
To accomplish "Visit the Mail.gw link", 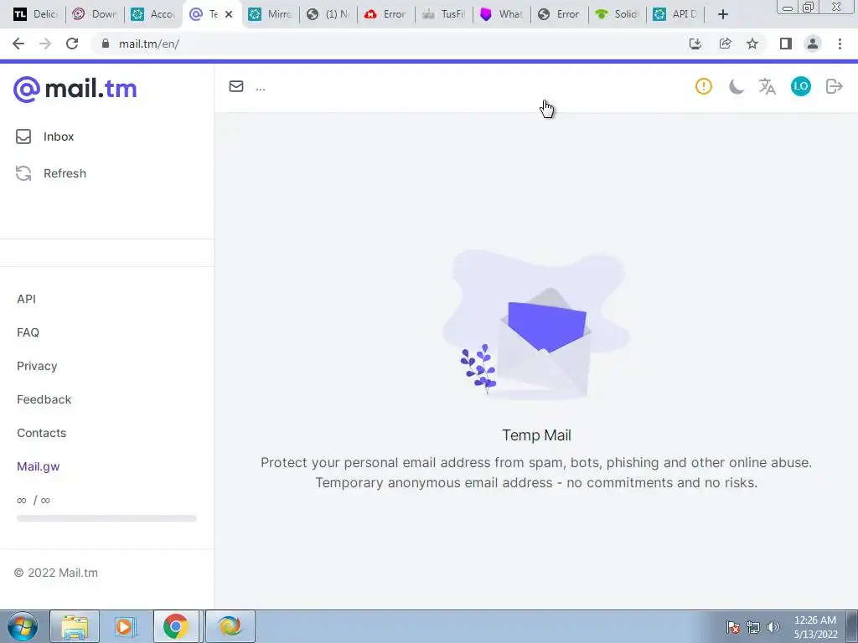I will point(39,466).
